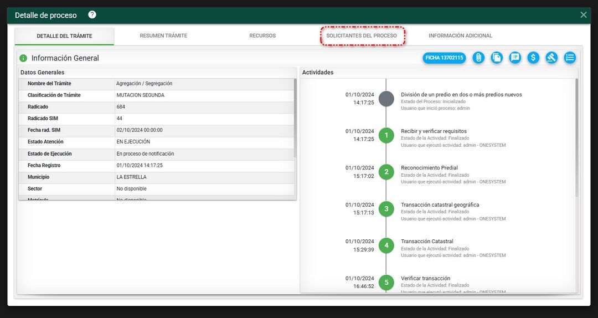Click the gray process start timeline marker

coord(386,99)
